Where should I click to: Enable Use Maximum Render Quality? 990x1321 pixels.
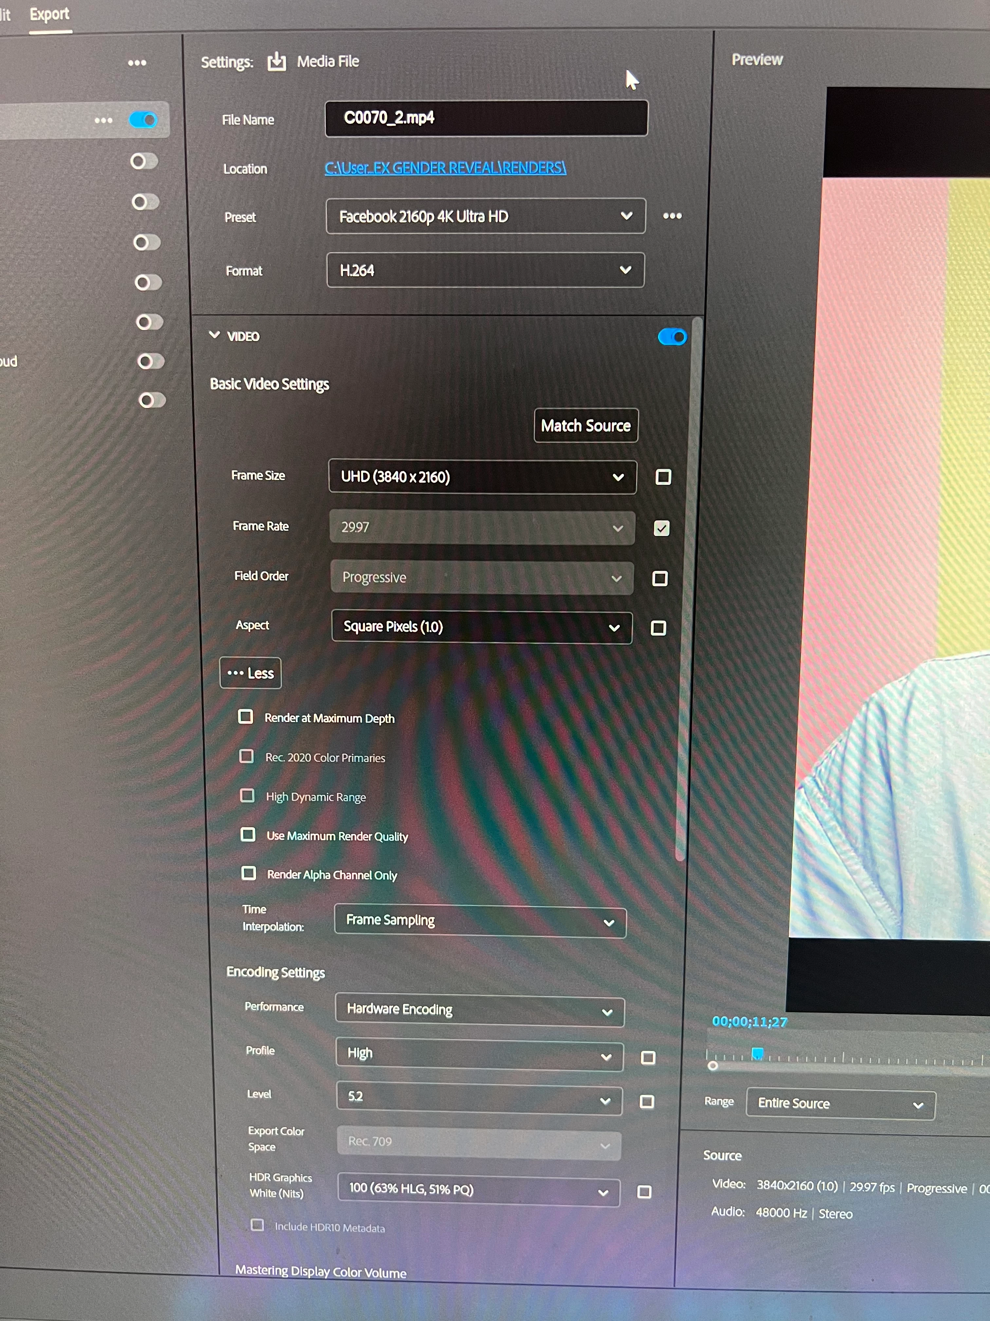(x=248, y=834)
